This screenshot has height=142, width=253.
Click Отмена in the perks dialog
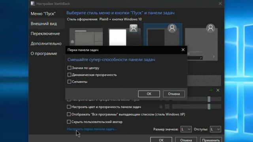[x=174, y=94]
